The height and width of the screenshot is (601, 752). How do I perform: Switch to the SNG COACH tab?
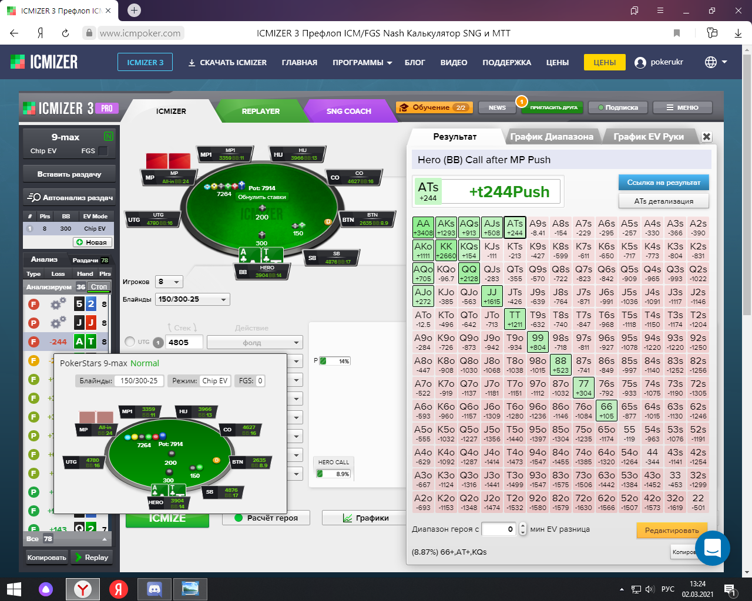(348, 111)
